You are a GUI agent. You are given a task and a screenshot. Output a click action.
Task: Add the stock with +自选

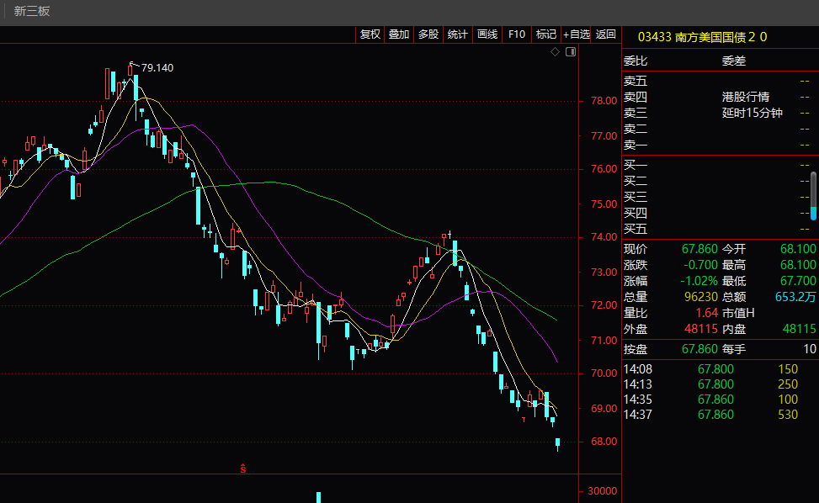click(577, 34)
